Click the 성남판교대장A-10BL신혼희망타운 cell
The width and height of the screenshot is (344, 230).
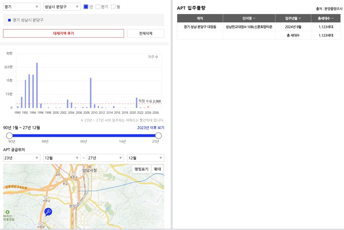[x=249, y=27]
